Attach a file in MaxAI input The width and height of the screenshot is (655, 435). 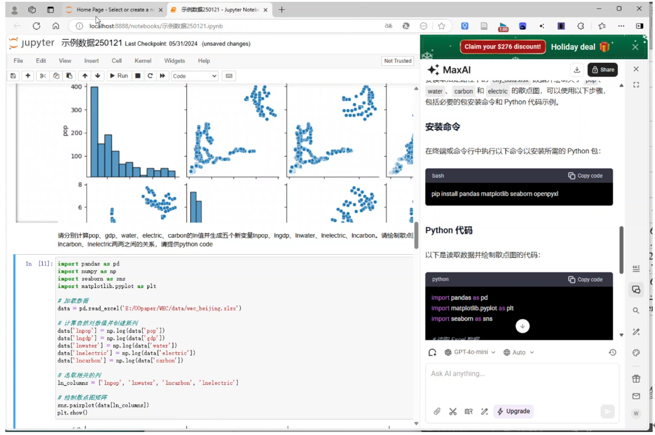(x=437, y=412)
